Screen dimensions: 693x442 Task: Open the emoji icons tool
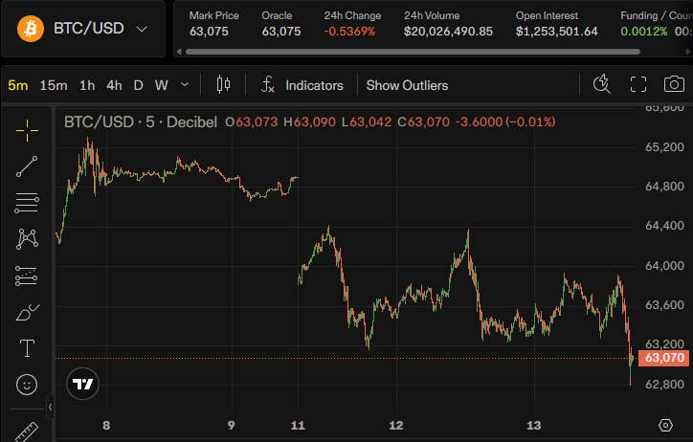click(x=27, y=385)
